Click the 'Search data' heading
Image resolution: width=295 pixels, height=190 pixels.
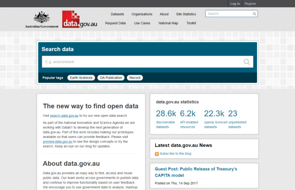(x=58, y=49)
